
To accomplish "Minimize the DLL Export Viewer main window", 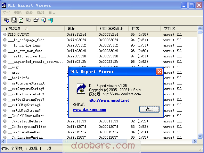I will pos(184,5).
